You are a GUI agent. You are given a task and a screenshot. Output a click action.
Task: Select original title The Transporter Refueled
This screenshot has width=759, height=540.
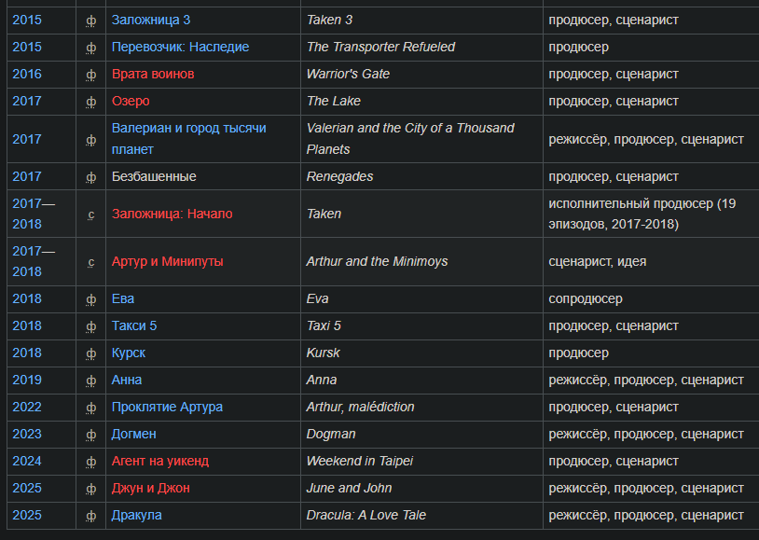[x=380, y=47]
